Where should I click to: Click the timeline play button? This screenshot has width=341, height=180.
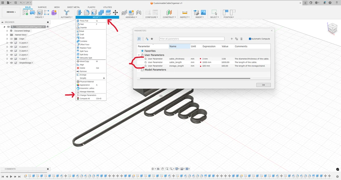(x=11, y=177)
